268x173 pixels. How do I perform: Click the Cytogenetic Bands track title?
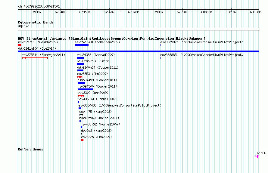click(36, 22)
